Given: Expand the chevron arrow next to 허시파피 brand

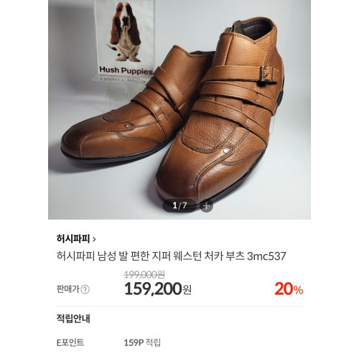Looking at the screenshot, I should coord(94,239).
